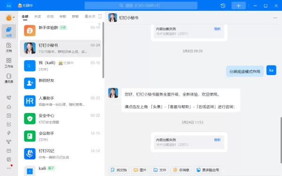
Task: Open the 我 (kaili) conversation
Action: [61, 66]
